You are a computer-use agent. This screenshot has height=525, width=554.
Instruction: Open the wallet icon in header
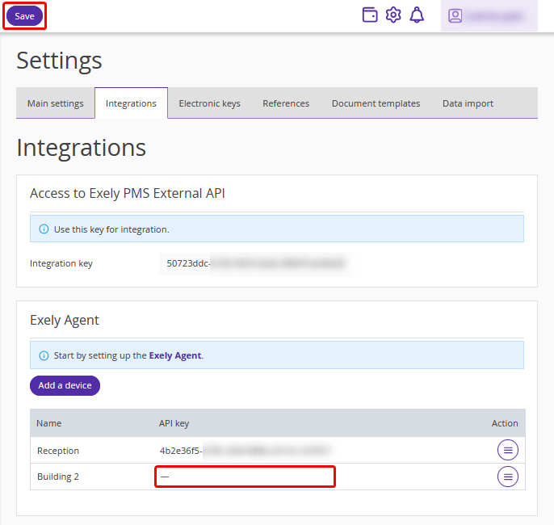370,15
